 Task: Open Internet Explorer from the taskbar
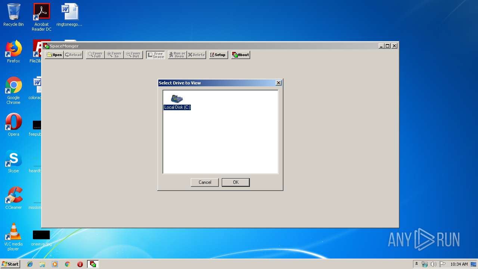click(x=30, y=264)
